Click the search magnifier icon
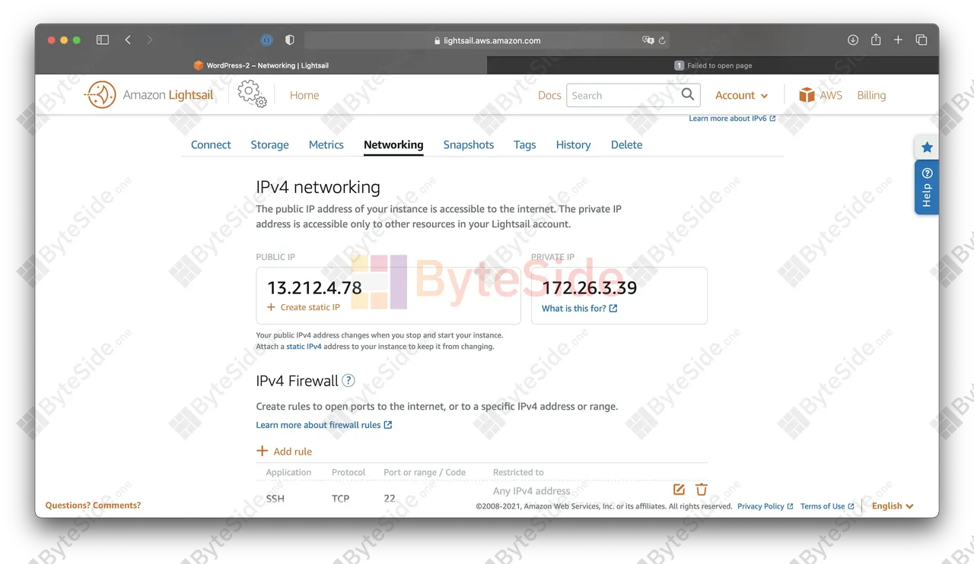 click(x=688, y=95)
